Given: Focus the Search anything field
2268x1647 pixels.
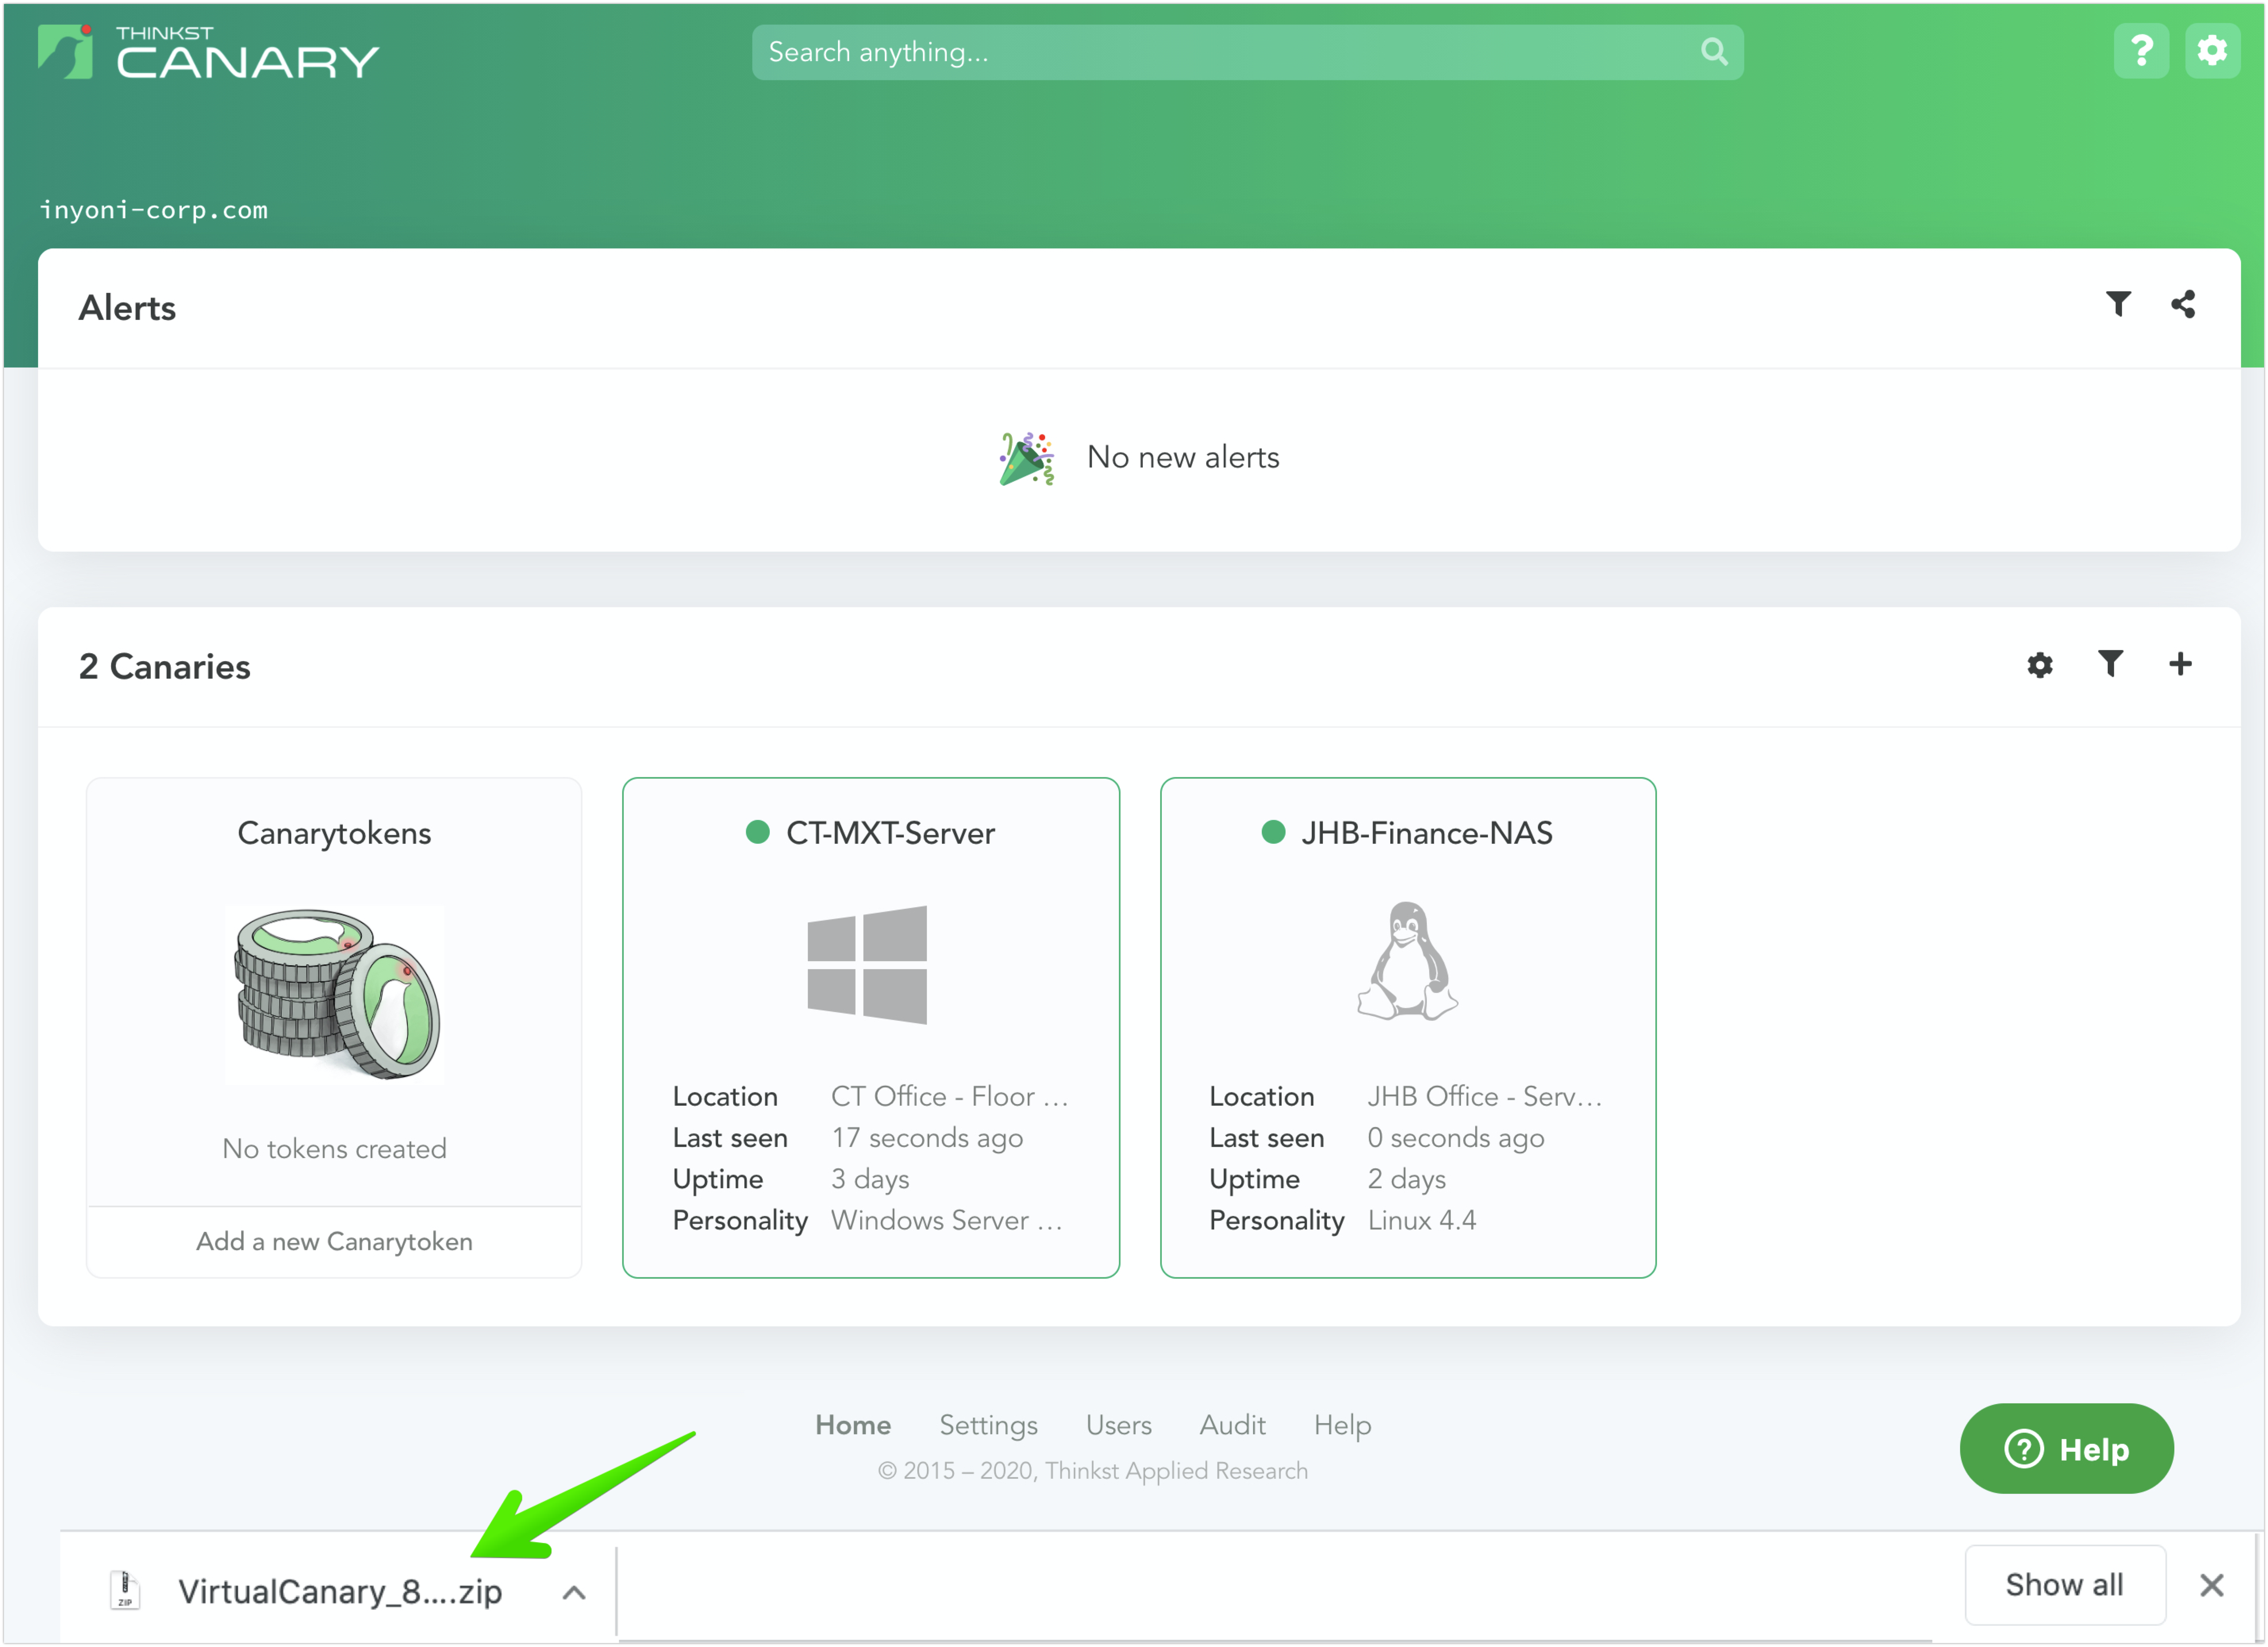Looking at the screenshot, I should click(x=1247, y=52).
